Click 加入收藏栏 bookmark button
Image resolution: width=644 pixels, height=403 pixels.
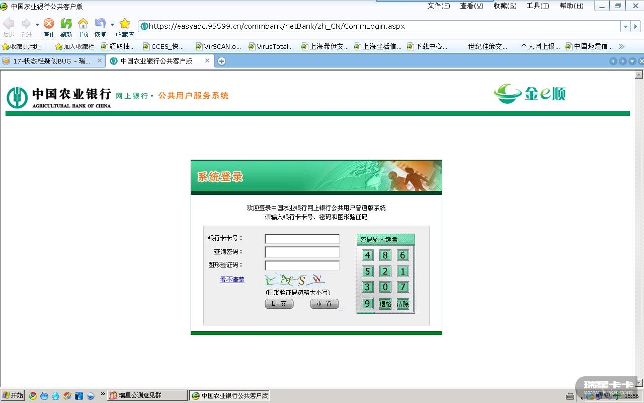click(x=74, y=46)
